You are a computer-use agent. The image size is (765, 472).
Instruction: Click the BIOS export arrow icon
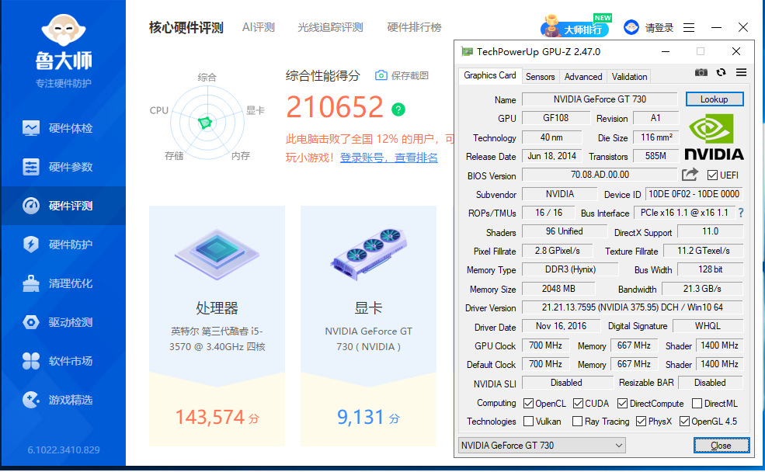click(689, 175)
